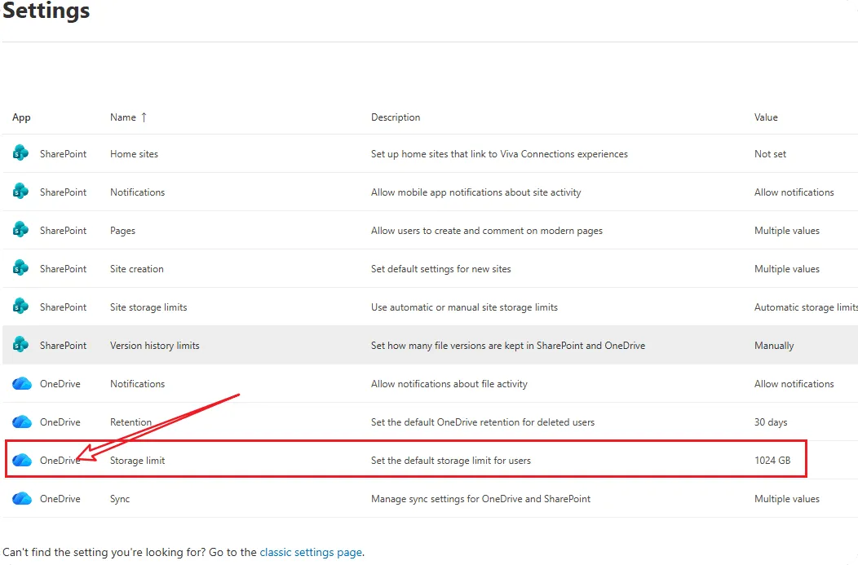Screen dimensions: 858x565
Task: Click SharePoint icon in Site storage limits row
Action: [20, 306]
